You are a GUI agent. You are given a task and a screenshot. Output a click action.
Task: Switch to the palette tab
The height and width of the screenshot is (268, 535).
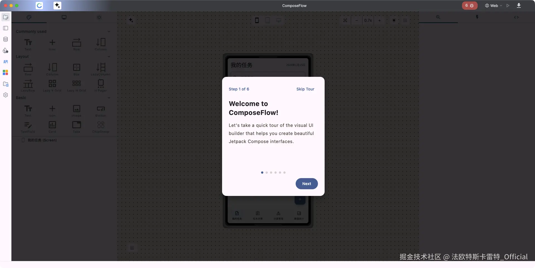click(x=29, y=17)
